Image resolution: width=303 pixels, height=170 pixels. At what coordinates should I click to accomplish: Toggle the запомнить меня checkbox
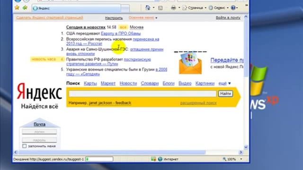(24, 146)
